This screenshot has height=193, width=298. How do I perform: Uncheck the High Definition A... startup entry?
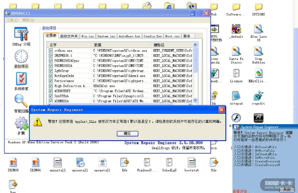(x=51, y=86)
